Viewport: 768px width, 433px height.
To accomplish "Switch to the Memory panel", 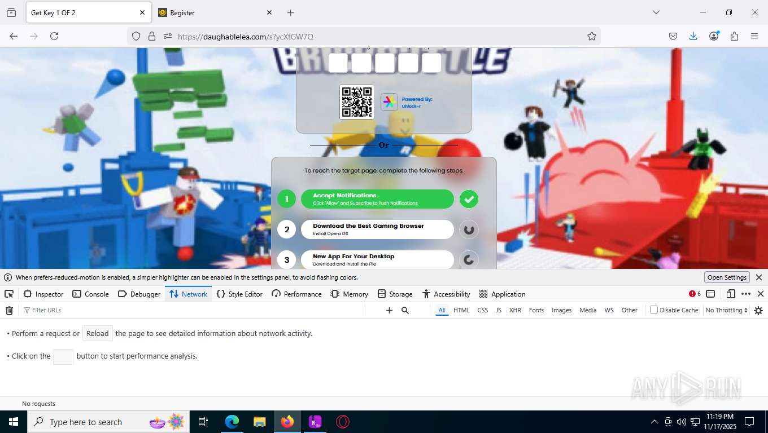I will [350, 294].
